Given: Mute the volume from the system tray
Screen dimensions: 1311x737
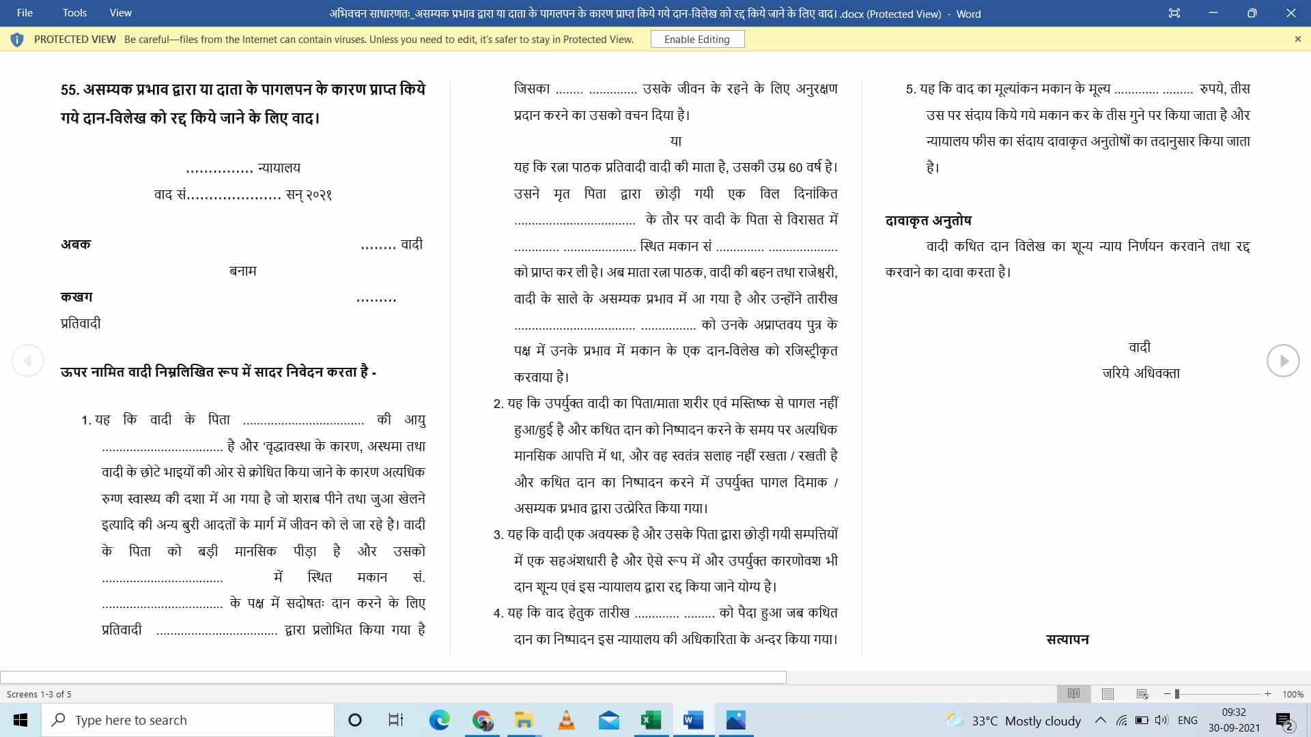Looking at the screenshot, I should pyautogui.click(x=1162, y=720).
